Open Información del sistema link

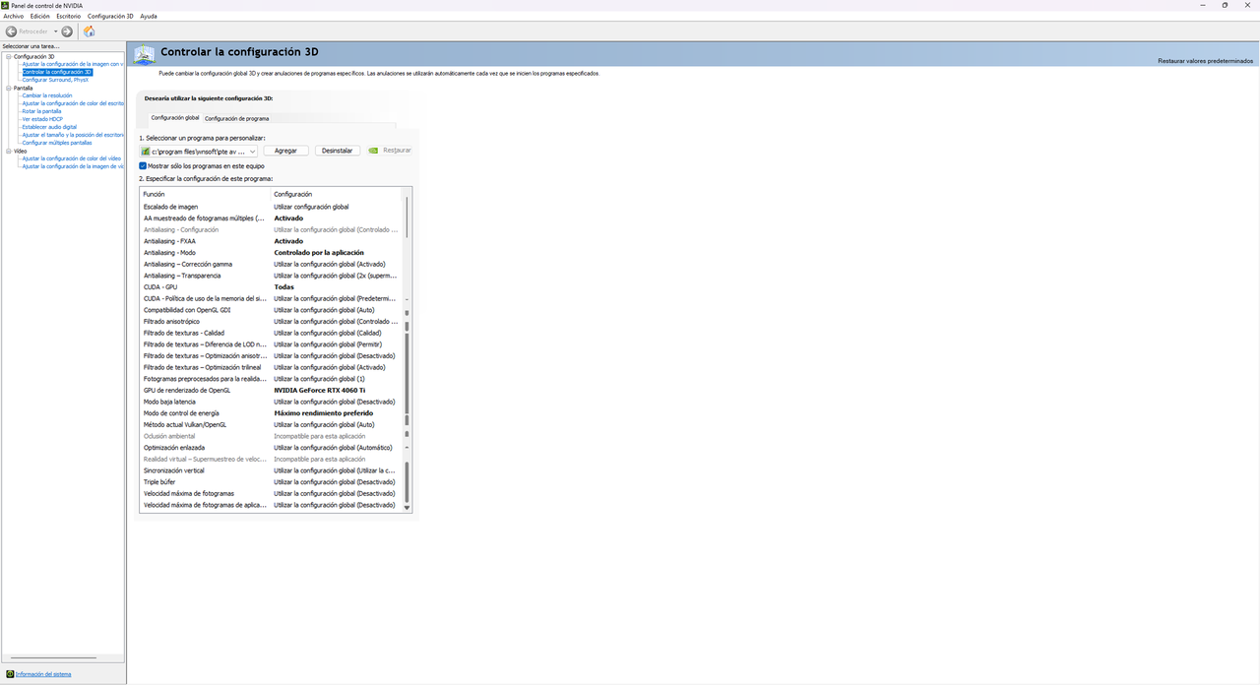click(x=43, y=674)
